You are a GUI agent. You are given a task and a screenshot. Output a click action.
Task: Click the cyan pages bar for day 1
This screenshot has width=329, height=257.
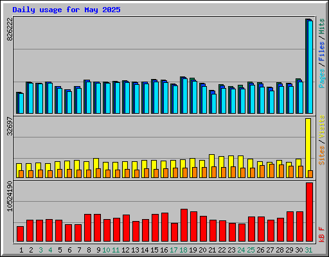(21, 103)
